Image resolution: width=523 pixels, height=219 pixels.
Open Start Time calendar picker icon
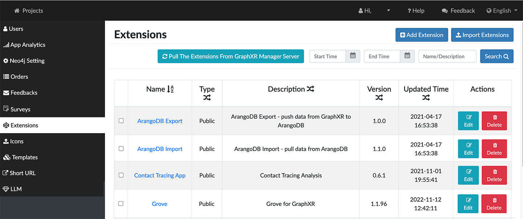click(x=353, y=56)
